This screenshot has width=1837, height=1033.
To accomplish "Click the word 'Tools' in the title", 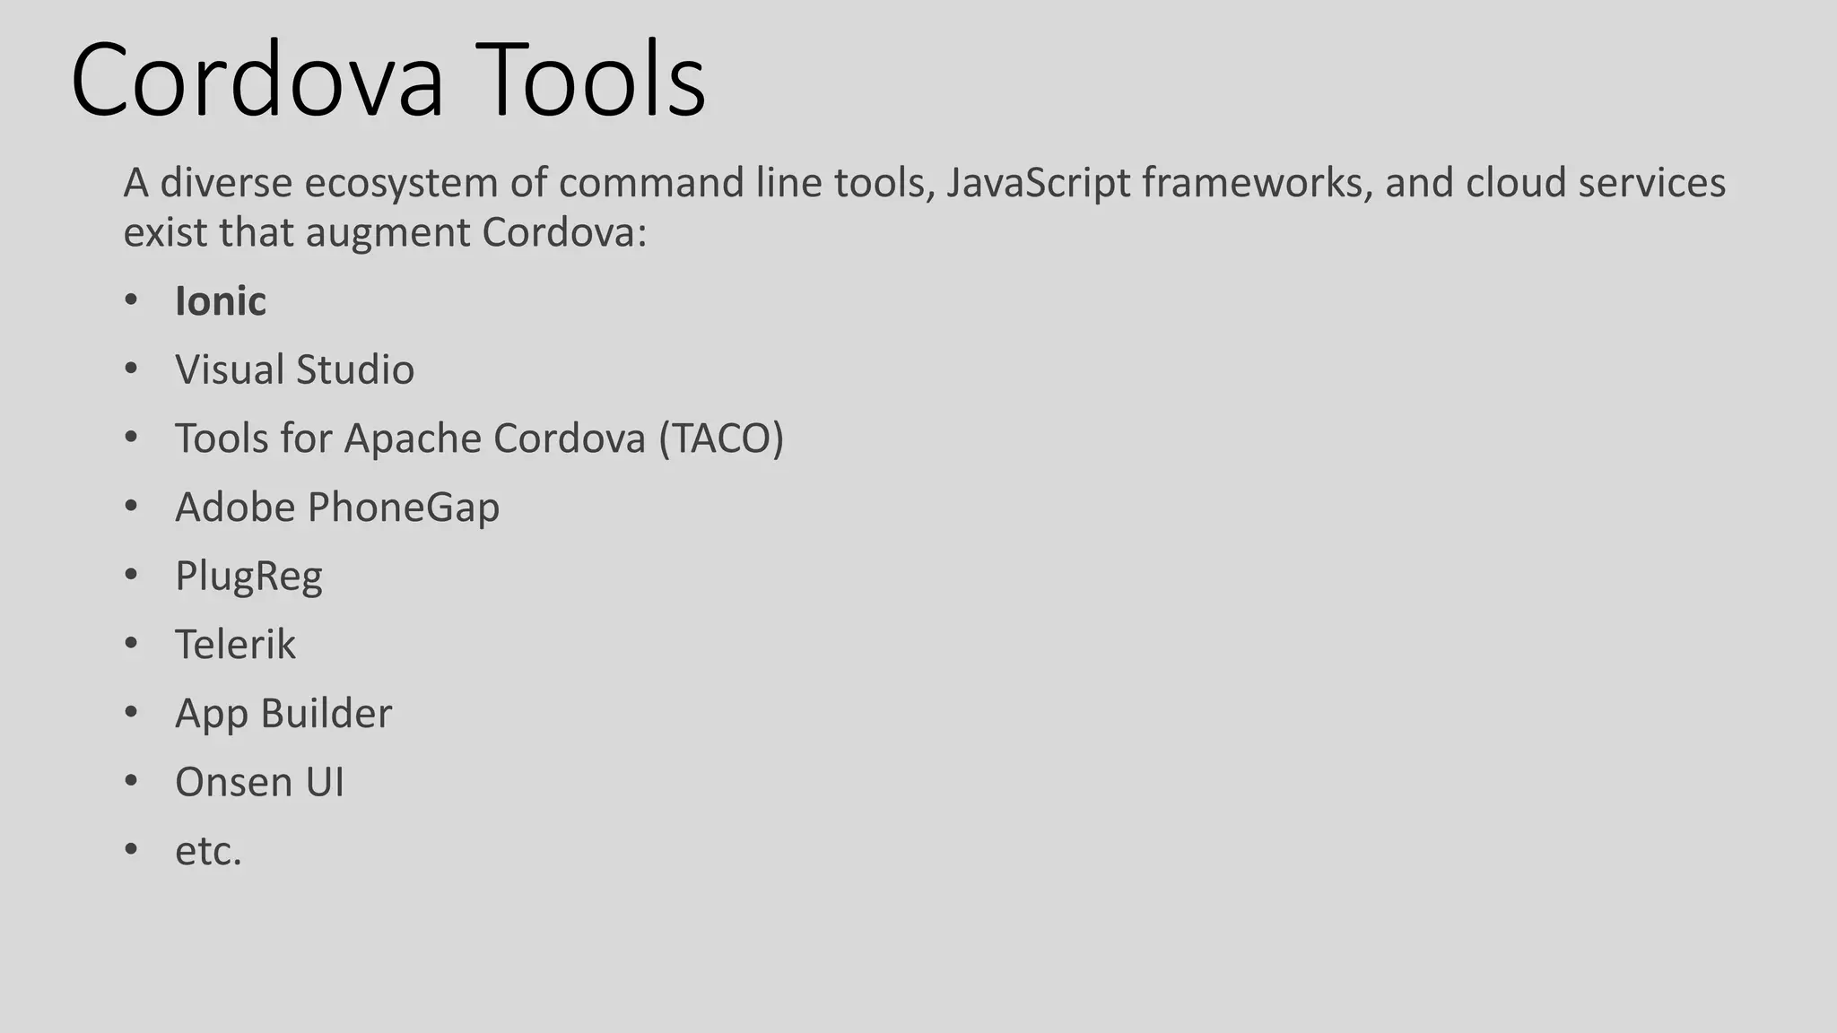I will [590, 79].
